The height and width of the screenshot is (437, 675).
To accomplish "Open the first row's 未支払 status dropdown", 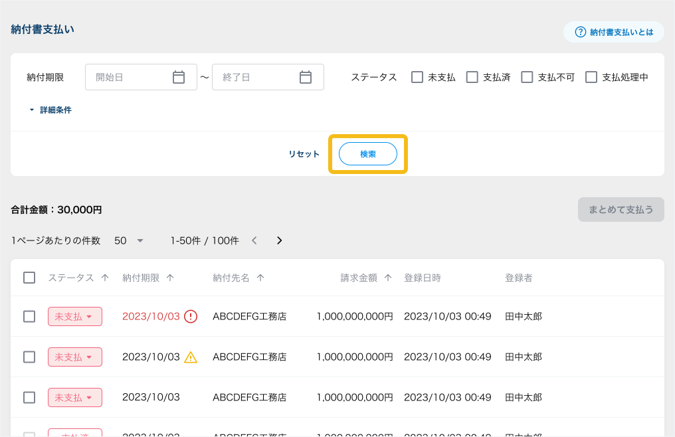I will pyautogui.click(x=75, y=317).
